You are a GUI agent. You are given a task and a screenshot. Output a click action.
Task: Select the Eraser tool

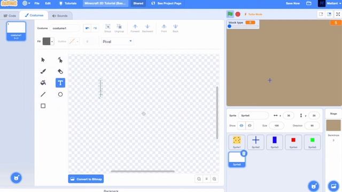tap(60, 71)
